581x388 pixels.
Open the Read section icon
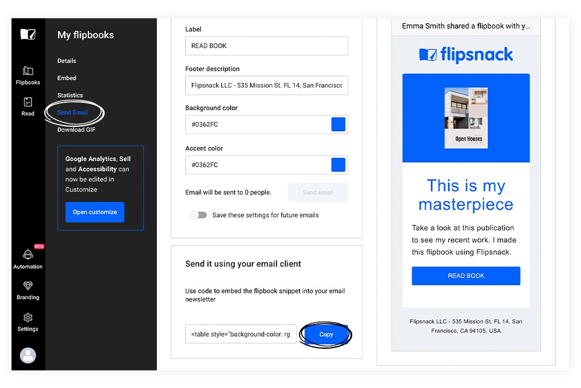(x=28, y=102)
